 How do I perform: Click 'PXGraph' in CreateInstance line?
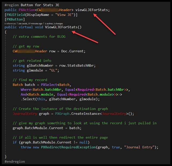(x=62, y=114)
